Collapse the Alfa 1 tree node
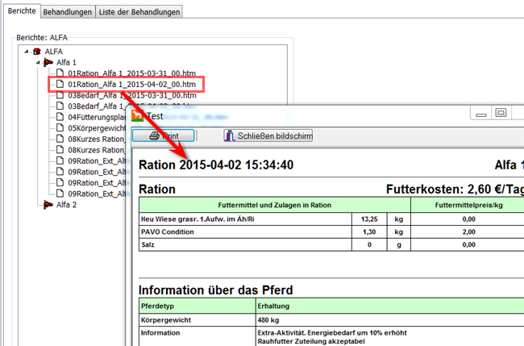 point(37,63)
